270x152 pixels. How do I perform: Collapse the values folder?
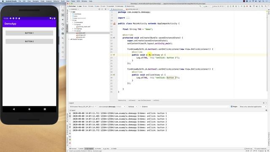click(x=73, y=31)
